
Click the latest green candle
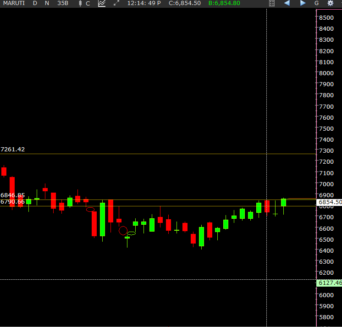(283, 202)
